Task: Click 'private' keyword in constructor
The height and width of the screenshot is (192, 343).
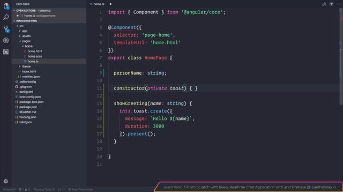Action: click(157, 88)
